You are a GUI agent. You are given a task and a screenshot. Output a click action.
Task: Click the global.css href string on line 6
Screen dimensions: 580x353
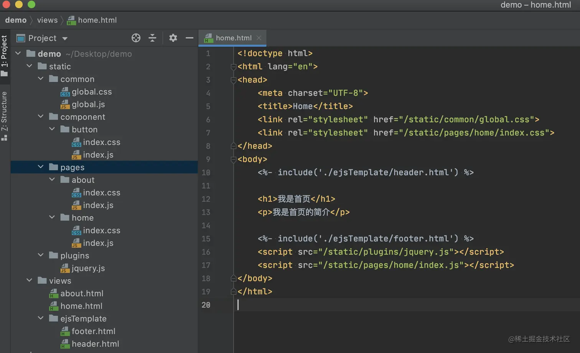click(x=466, y=119)
